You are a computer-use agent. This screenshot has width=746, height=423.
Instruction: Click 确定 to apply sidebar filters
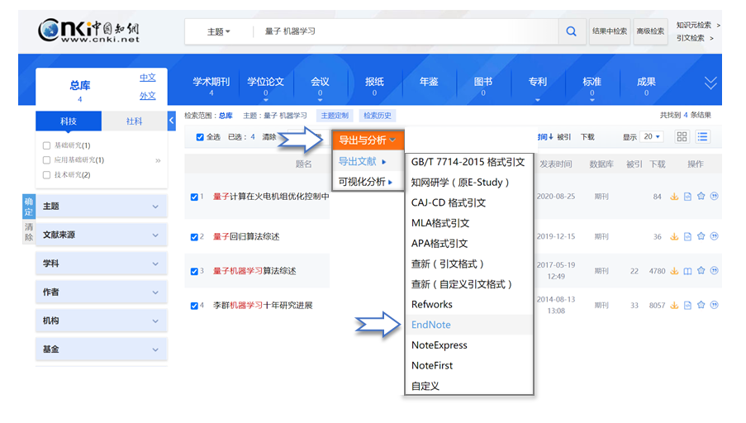click(29, 207)
